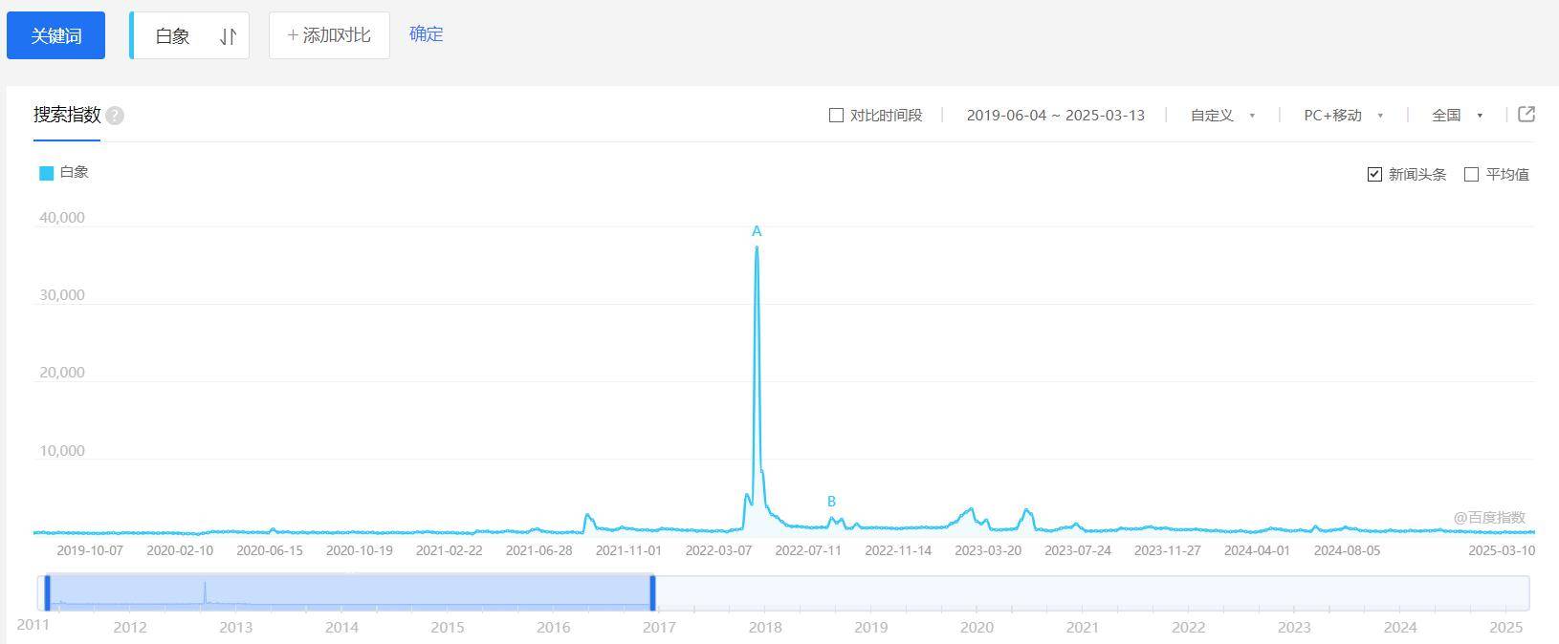Click the 10,000 y-axis value
Viewport: 1559px width, 644px height.
click(62, 451)
